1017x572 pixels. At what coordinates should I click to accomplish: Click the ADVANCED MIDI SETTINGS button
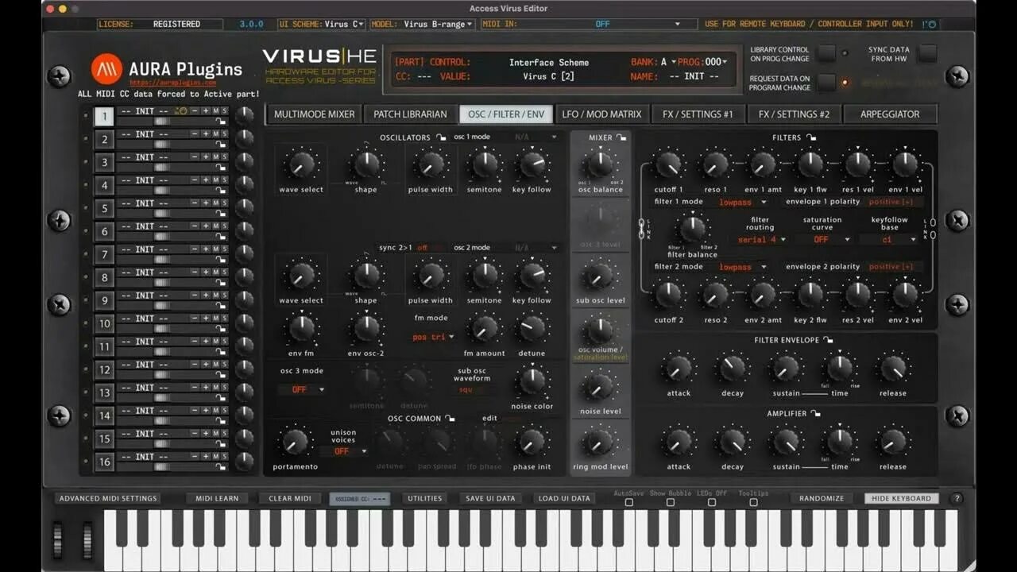pyautogui.click(x=108, y=498)
